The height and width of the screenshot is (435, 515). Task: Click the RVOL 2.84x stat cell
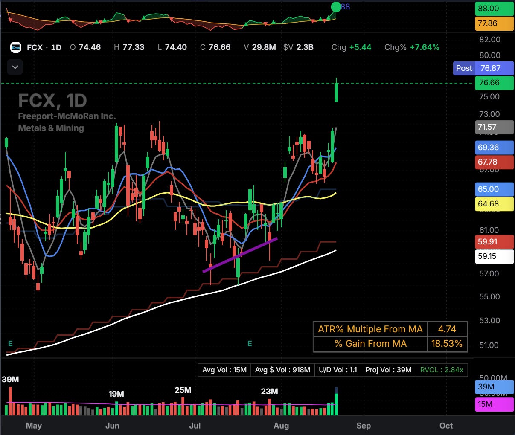click(x=442, y=370)
